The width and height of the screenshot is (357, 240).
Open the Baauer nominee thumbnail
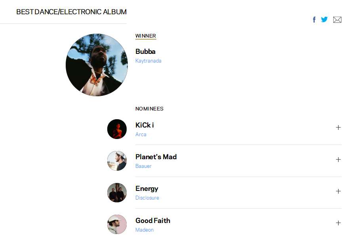pyautogui.click(x=117, y=161)
